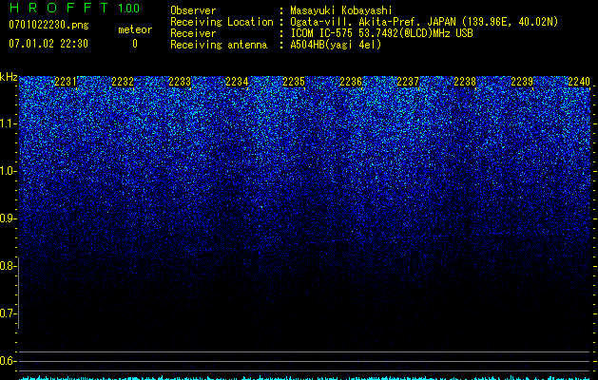
Task: Click time marker 2232
Action: 123,82
